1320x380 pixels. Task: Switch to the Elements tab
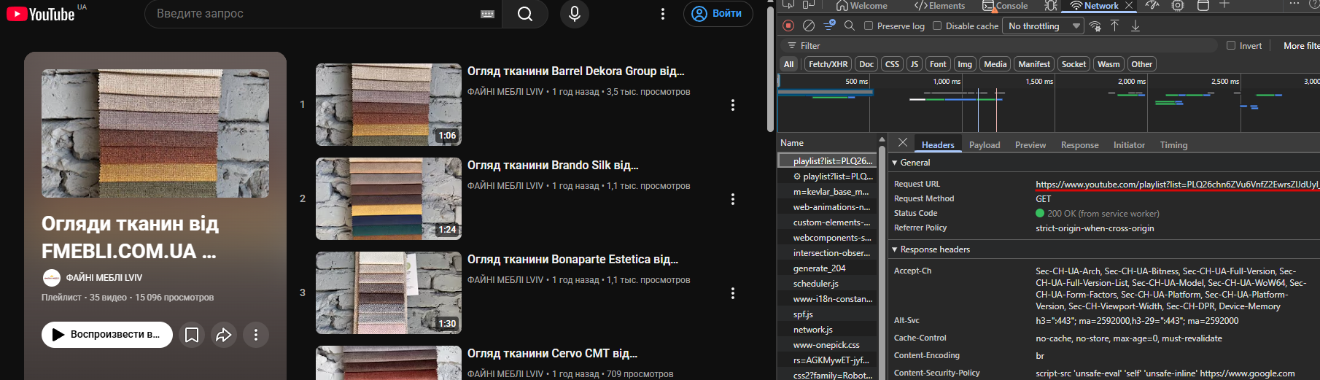pyautogui.click(x=939, y=5)
